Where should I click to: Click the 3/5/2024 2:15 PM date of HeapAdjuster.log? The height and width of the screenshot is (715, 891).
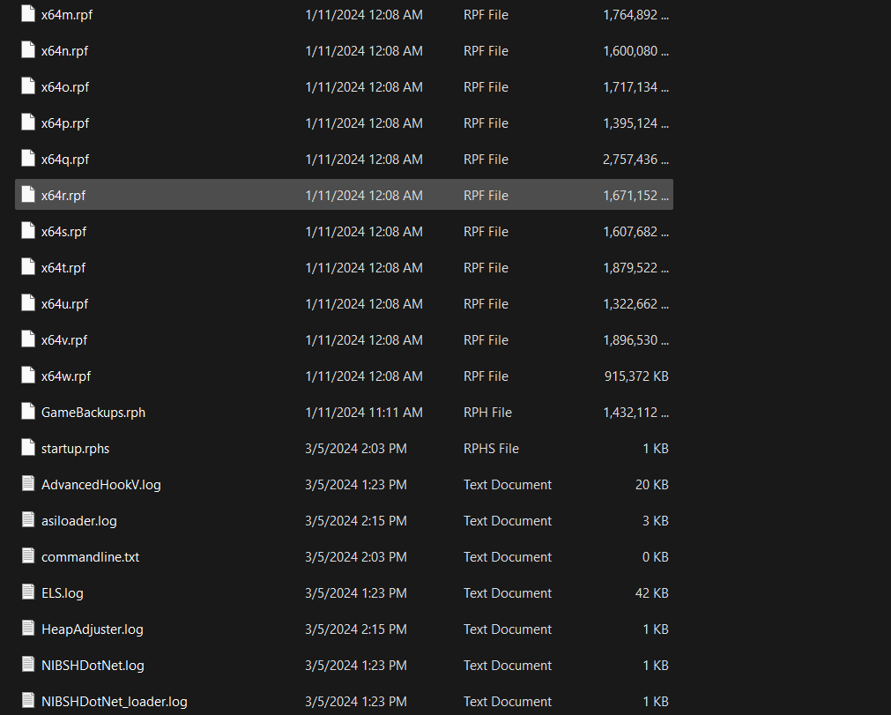click(x=356, y=629)
